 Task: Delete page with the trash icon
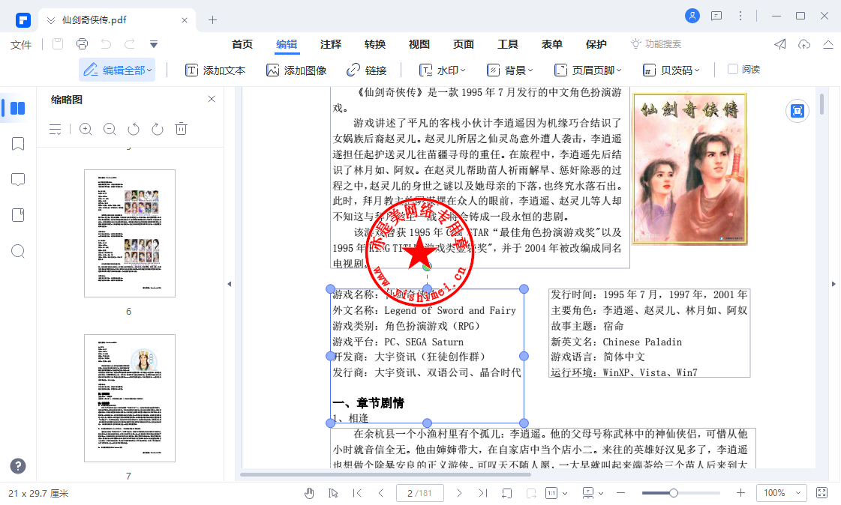click(x=182, y=129)
